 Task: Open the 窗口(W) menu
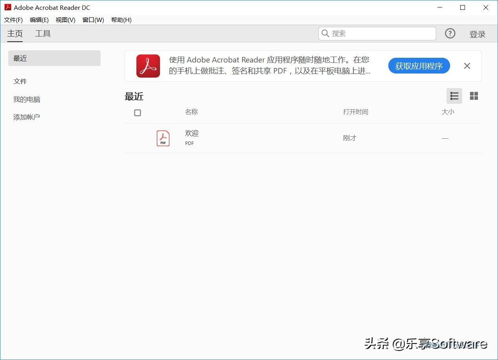[x=93, y=20]
